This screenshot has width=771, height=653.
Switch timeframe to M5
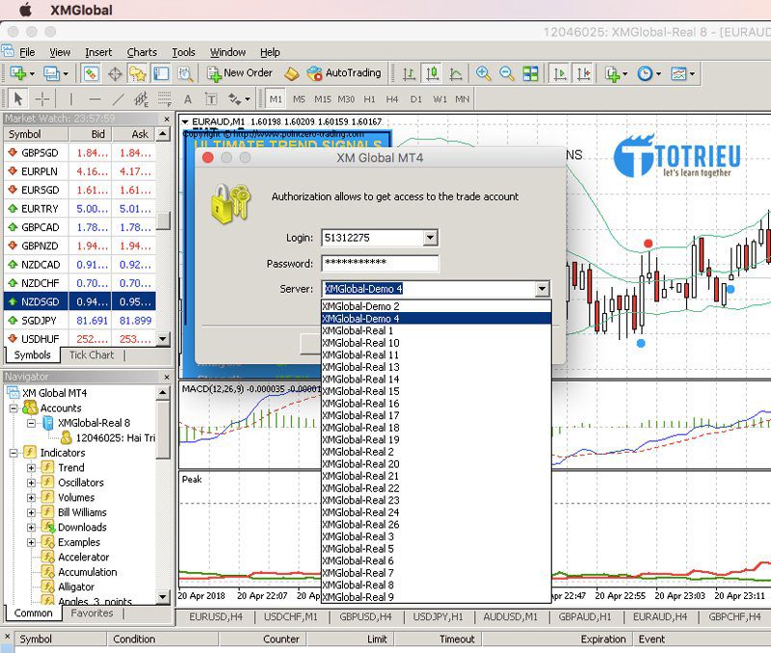coord(299,99)
